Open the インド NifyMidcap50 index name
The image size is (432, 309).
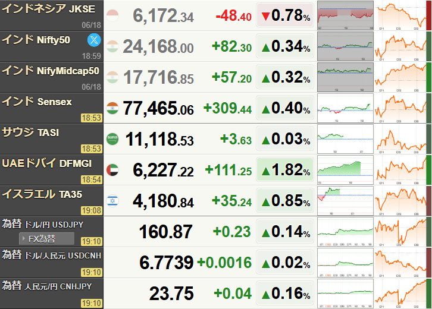pos(51,71)
